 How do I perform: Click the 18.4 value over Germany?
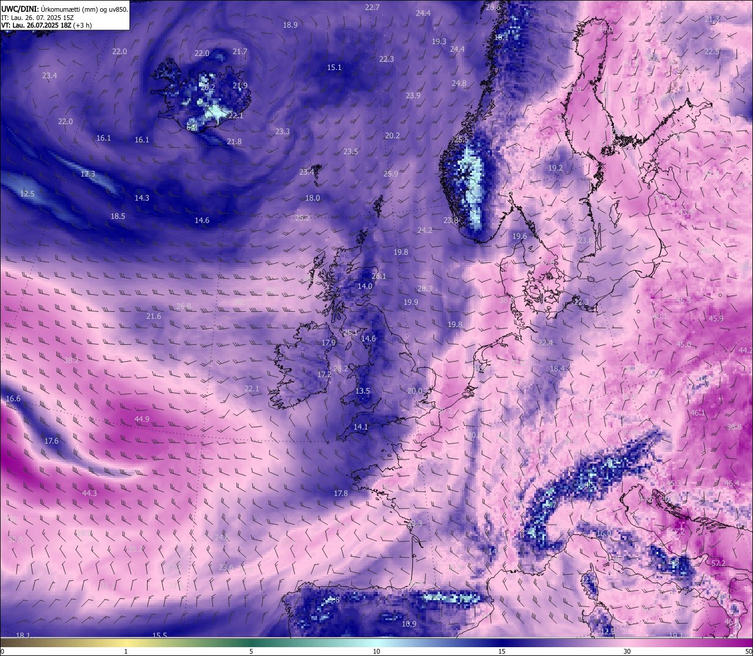point(557,368)
